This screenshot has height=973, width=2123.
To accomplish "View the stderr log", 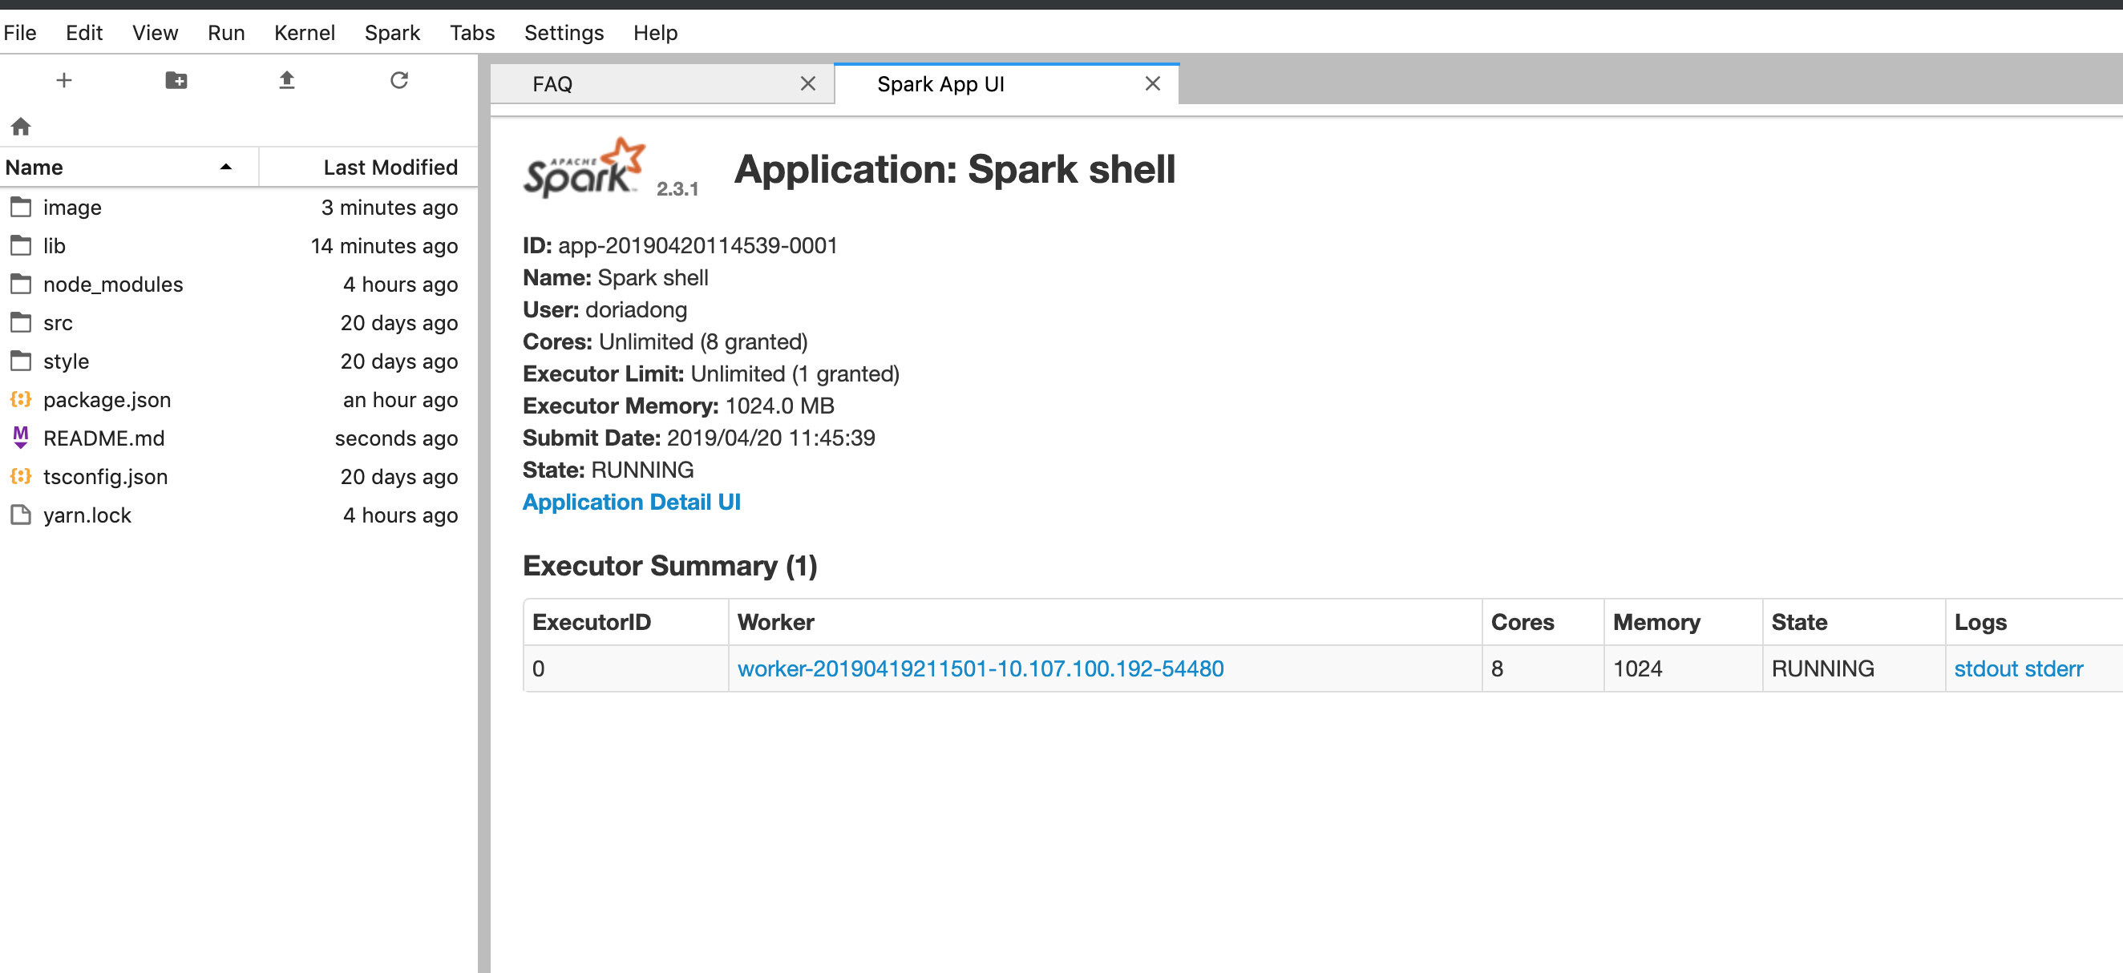I will (2053, 668).
